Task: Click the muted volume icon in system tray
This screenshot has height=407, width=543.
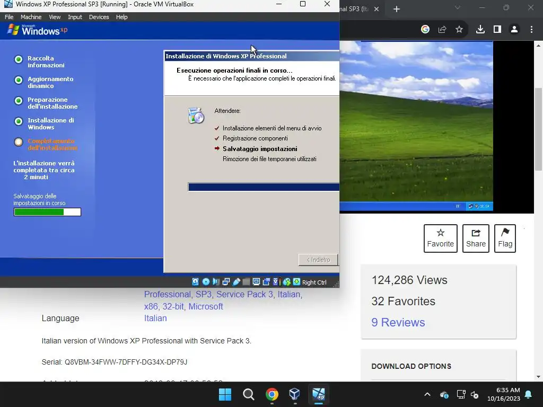Action: tap(475, 394)
